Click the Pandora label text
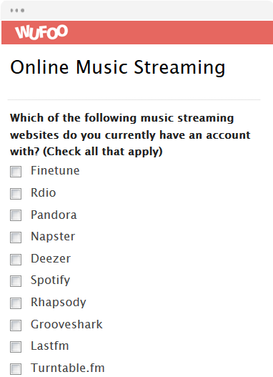This screenshot has height=377, width=273. point(54,215)
